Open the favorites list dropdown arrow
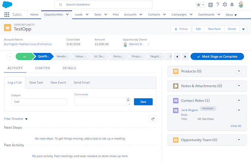This screenshot has width=251, height=164. 203,5
